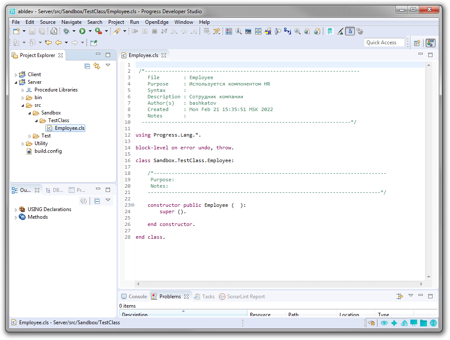Click the Last Edit Location star arrow
The image size is (450, 340).
(48, 43)
